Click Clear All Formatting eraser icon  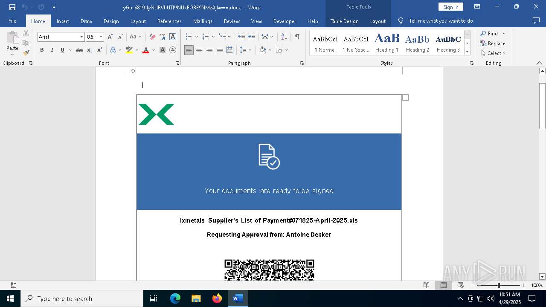point(152,37)
